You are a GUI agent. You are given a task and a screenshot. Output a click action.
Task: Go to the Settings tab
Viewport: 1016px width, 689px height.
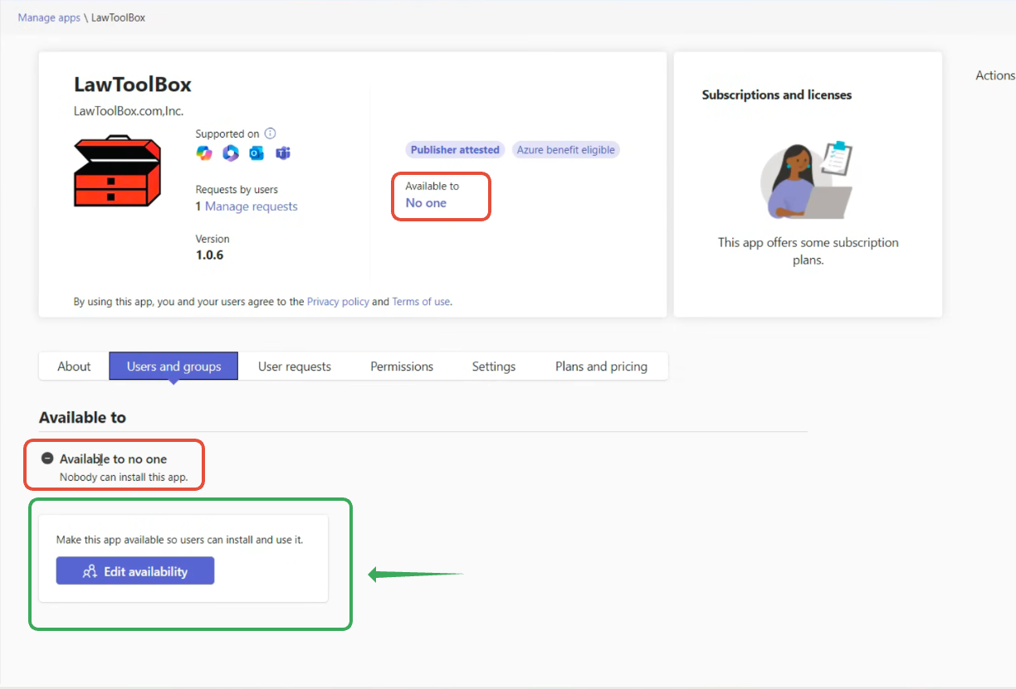(494, 366)
